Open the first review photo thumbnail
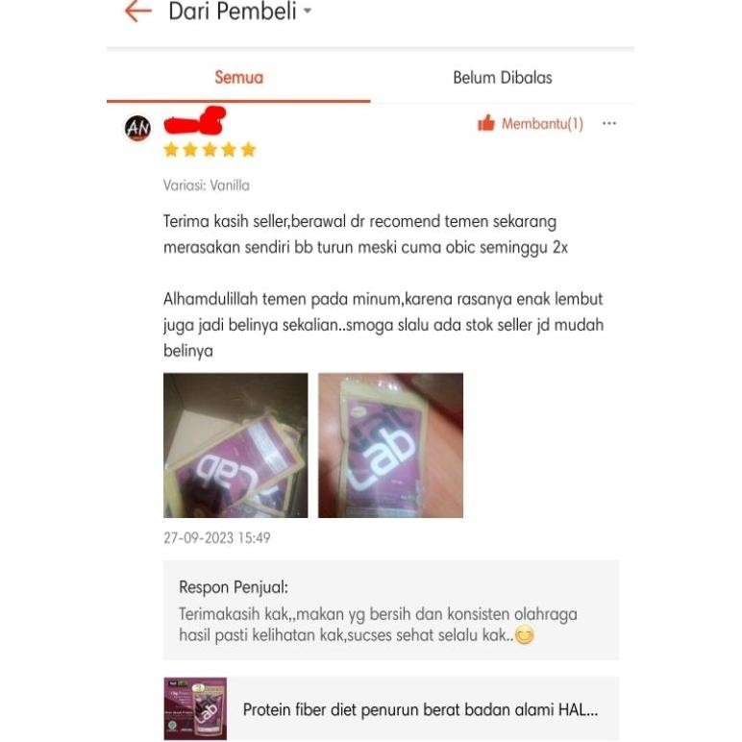 pos(235,445)
